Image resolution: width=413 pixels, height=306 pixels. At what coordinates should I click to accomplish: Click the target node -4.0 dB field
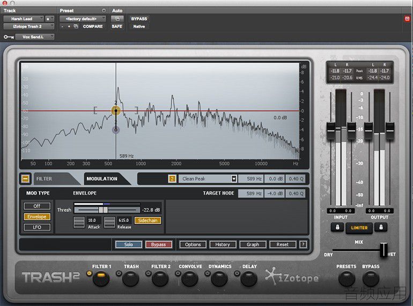click(x=275, y=194)
